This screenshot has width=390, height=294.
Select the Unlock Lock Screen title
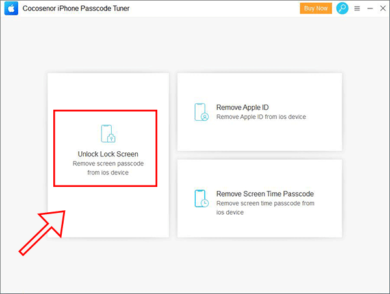pos(108,154)
